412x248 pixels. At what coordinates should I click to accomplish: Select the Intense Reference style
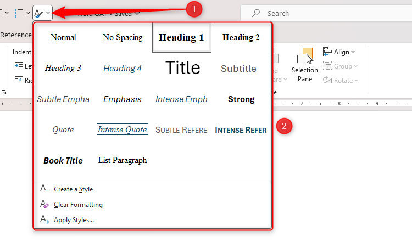[x=241, y=130]
